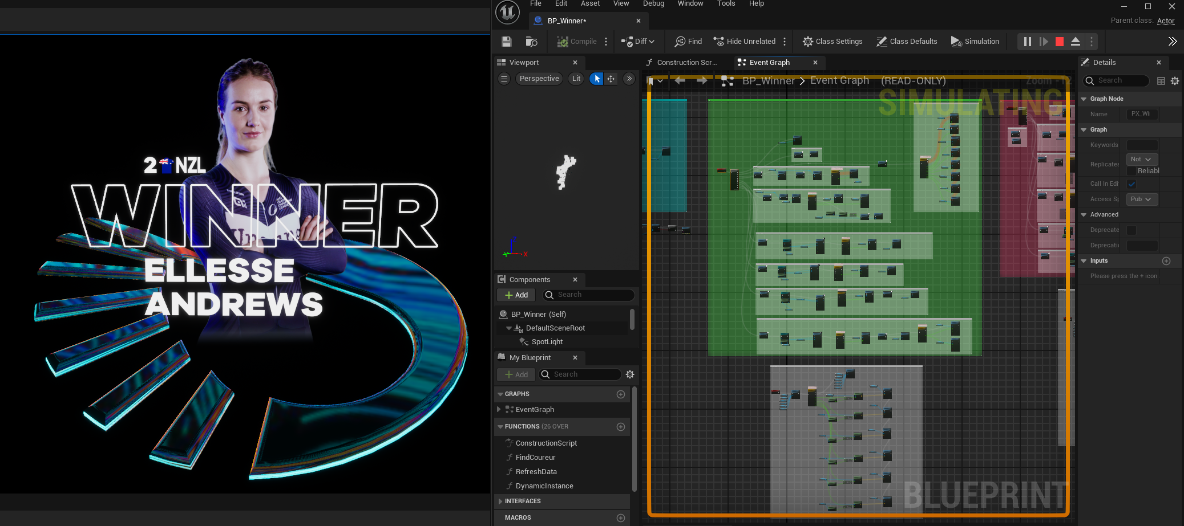This screenshot has height=526, width=1184.
Task: Toggle the Deprecated checkbox
Action: tap(1132, 230)
